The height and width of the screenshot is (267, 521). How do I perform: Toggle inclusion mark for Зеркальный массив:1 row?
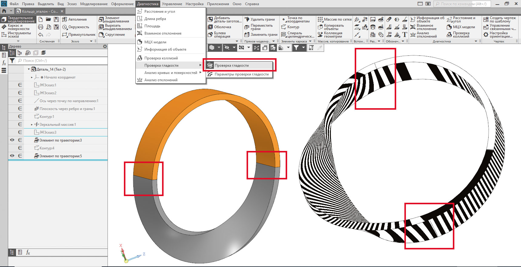20,124
